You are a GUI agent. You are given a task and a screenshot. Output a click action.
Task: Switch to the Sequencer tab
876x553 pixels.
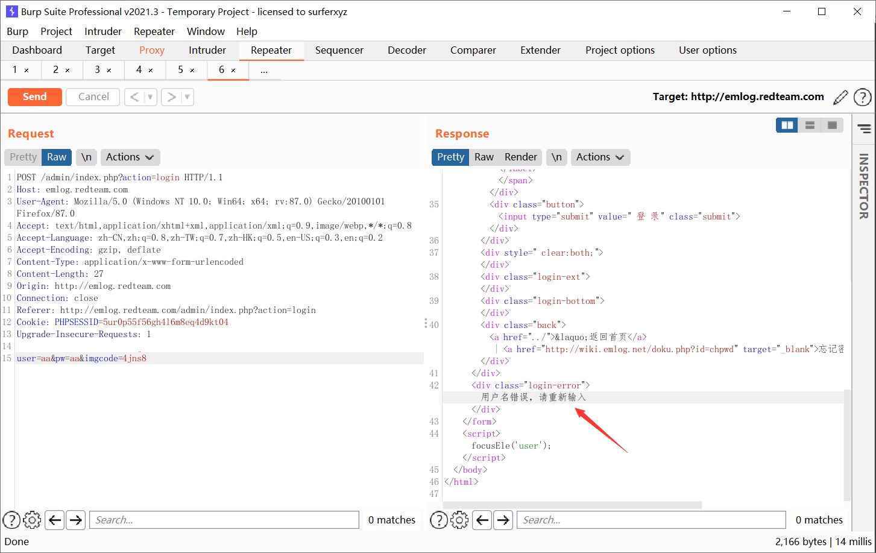coord(339,51)
